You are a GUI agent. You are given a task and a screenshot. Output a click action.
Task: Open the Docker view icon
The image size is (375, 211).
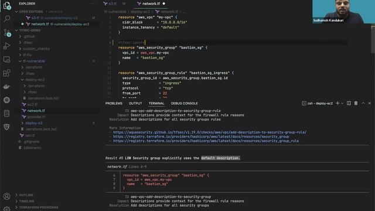(6, 87)
